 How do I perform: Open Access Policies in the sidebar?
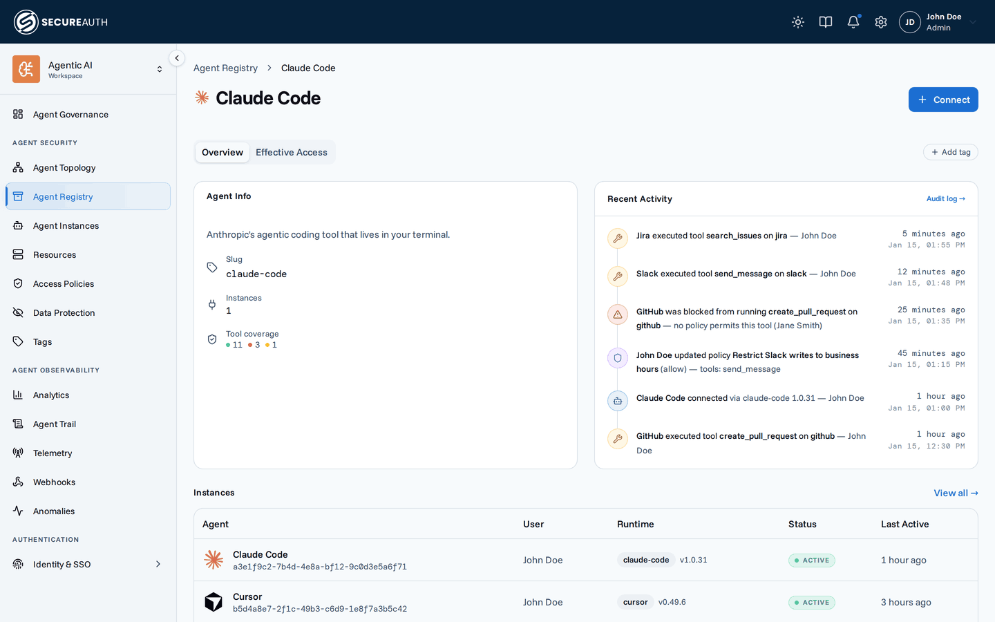click(88, 284)
